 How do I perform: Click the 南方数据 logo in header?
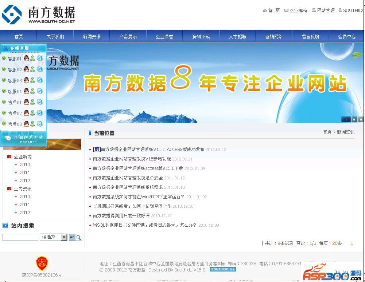(x=38, y=15)
